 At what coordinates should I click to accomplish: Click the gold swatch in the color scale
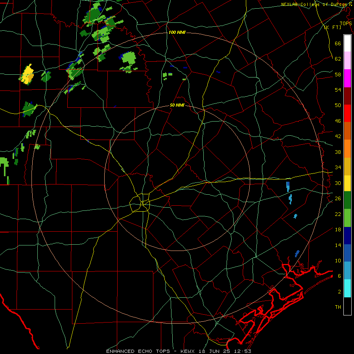(x=347, y=167)
